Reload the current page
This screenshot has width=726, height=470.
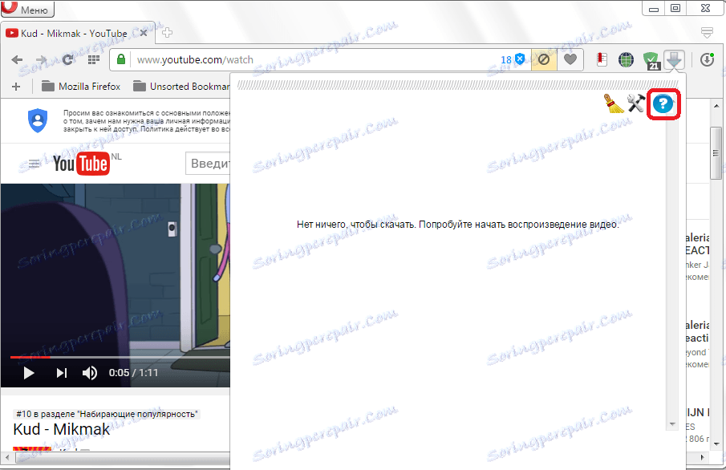(67, 59)
